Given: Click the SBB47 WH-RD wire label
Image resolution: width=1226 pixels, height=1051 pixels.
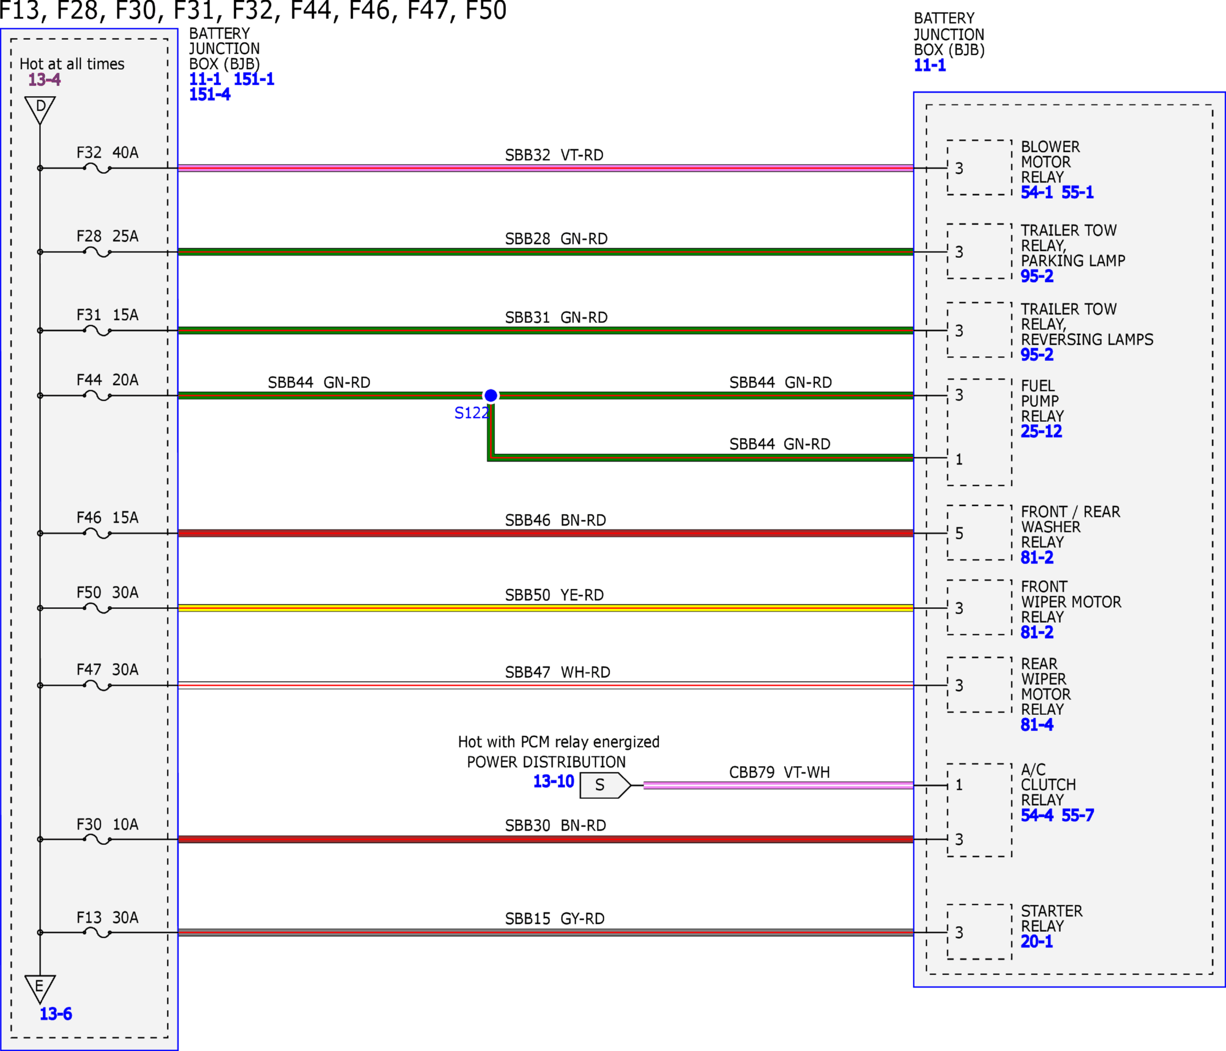Looking at the screenshot, I should click(x=557, y=672).
